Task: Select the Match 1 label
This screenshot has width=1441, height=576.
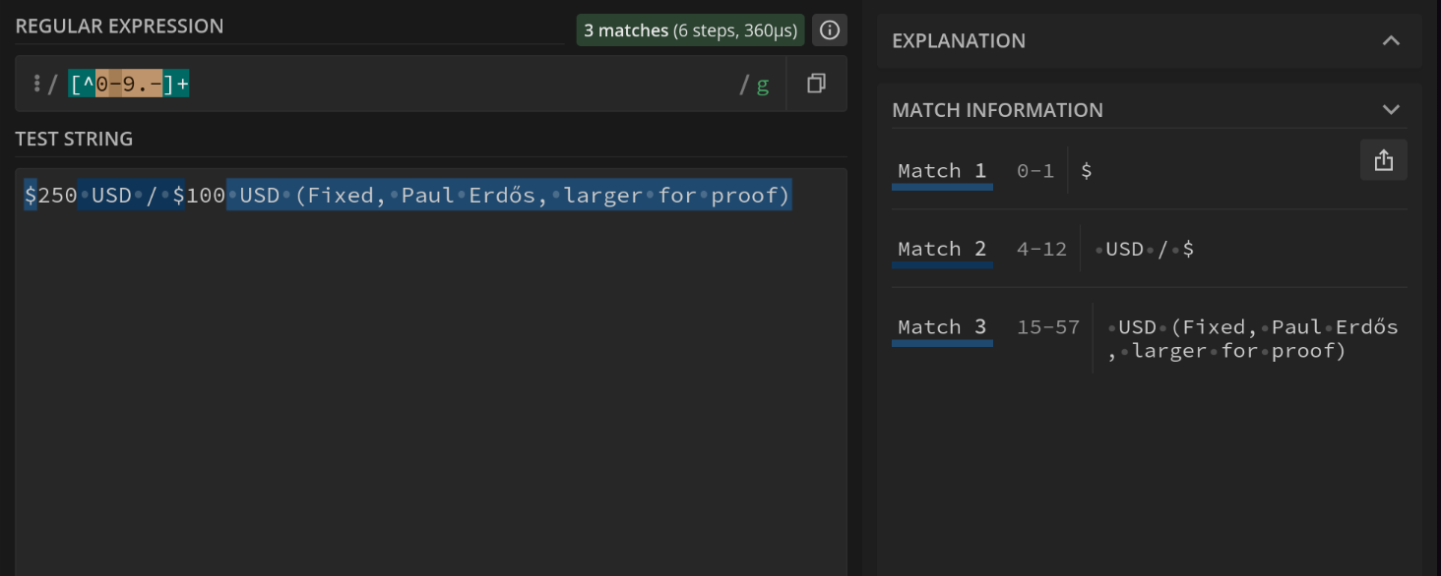Action: tap(941, 171)
